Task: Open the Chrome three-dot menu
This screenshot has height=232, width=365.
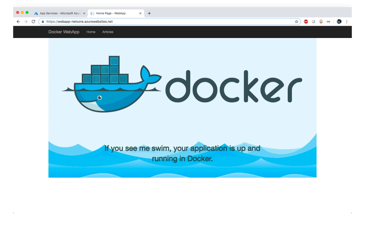Action: click(346, 22)
